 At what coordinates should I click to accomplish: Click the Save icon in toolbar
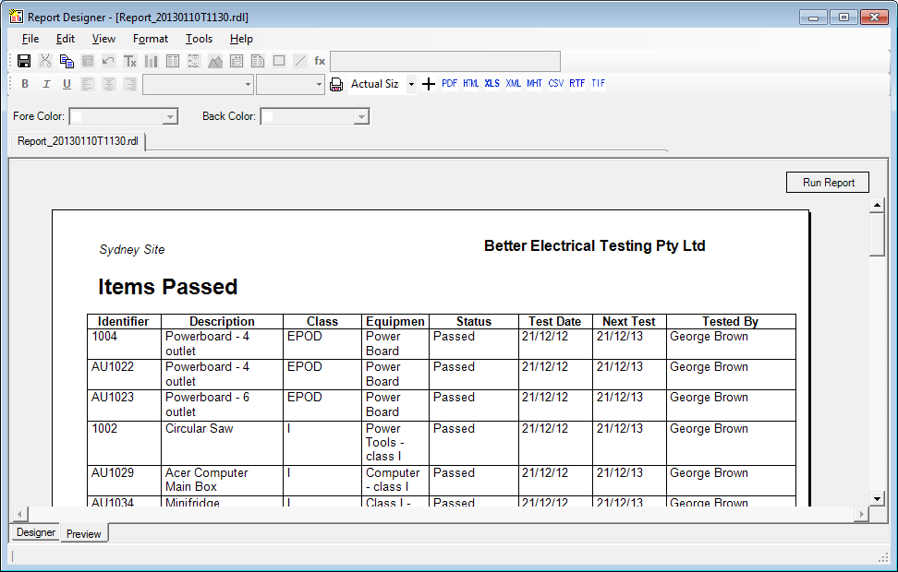(25, 61)
